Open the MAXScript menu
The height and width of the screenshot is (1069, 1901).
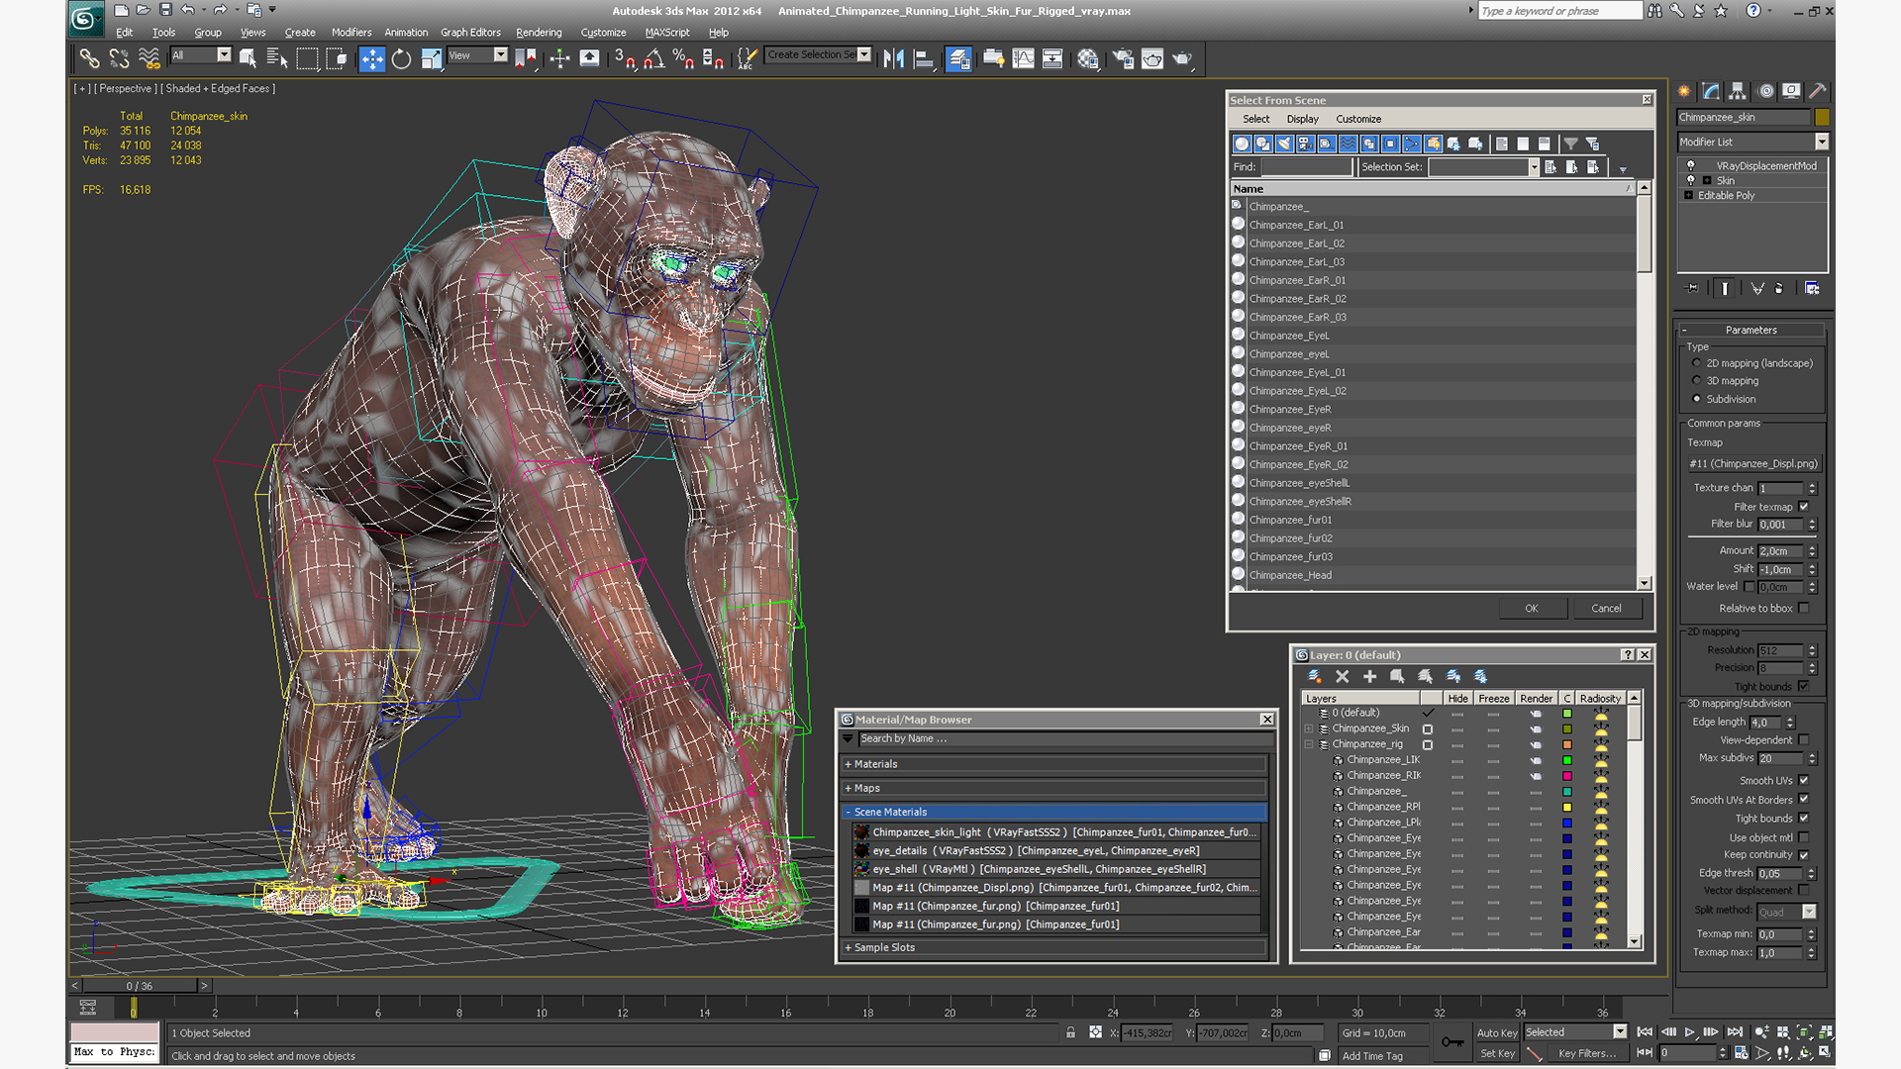[667, 33]
